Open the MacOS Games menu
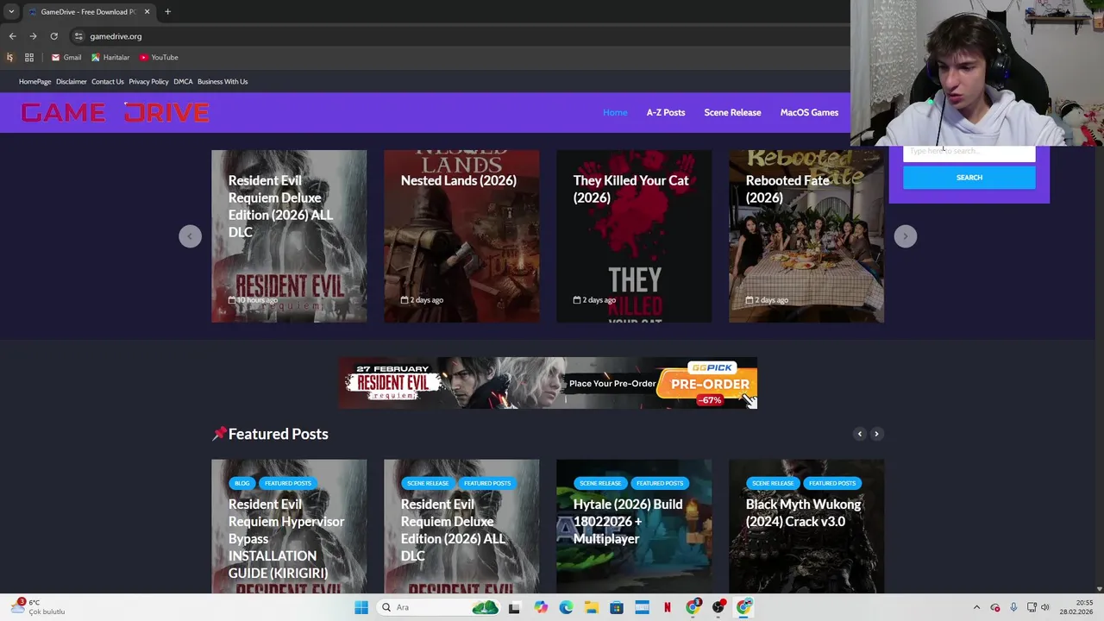The height and width of the screenshot is (621, 1104). (x=809, y=112)
